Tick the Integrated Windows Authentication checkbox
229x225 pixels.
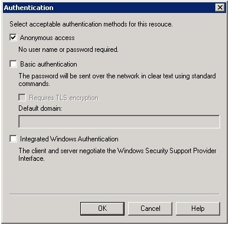(x=13, y=138)
